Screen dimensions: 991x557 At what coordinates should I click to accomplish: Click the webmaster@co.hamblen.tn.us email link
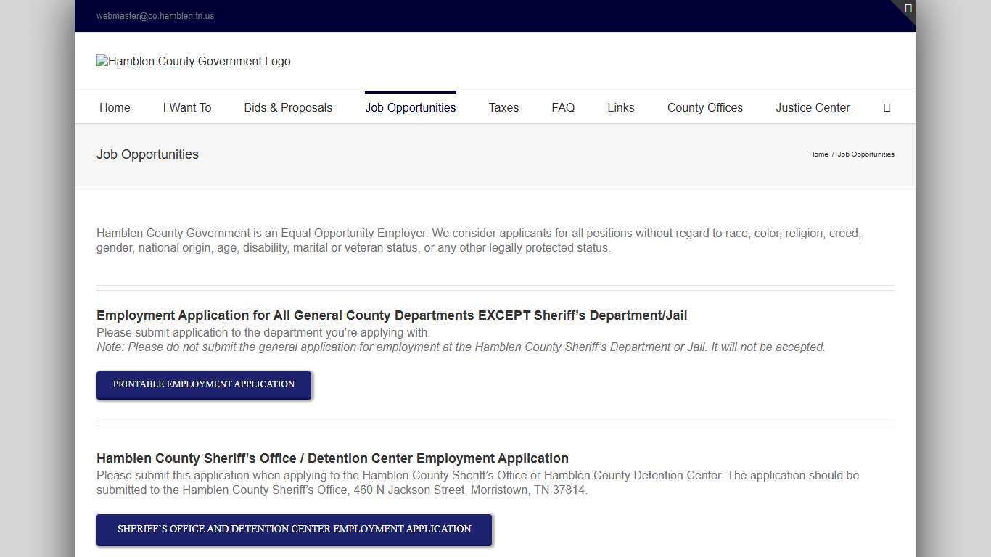pos(155,15)
